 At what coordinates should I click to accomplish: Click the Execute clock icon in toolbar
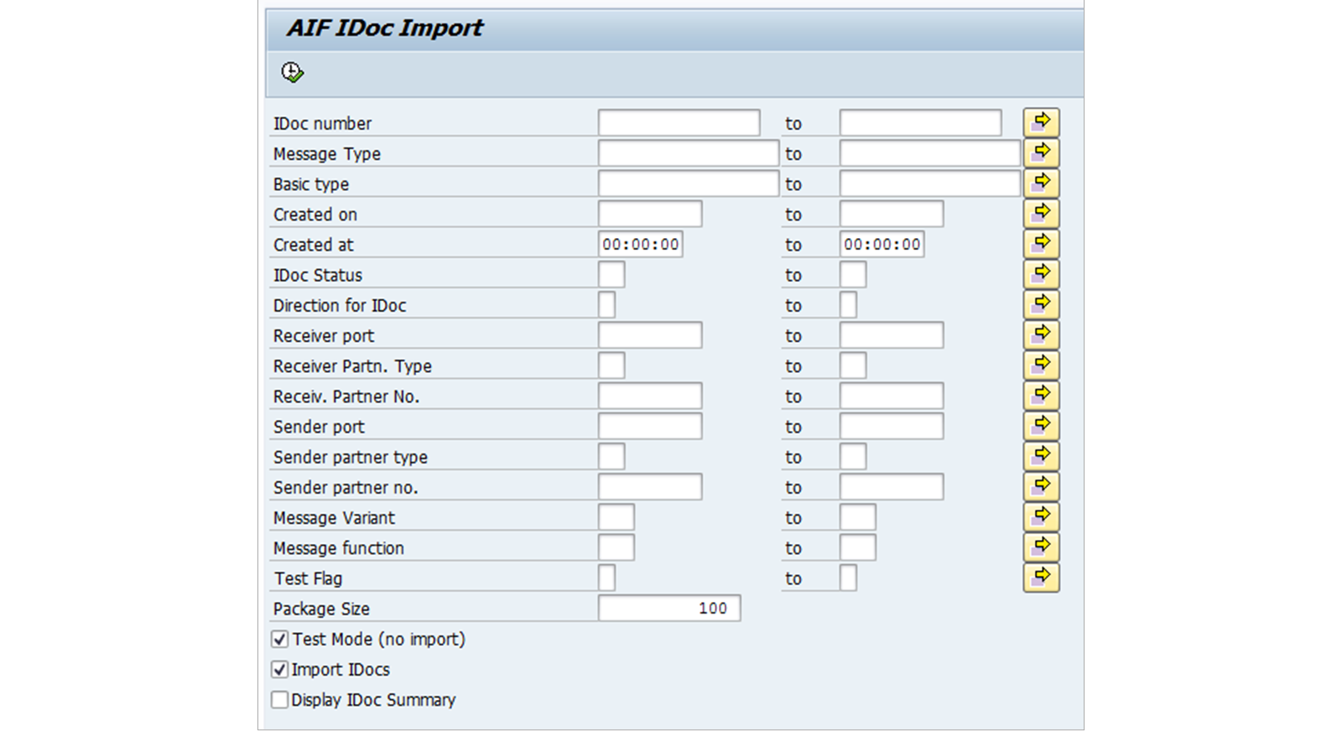coord(292,73)
